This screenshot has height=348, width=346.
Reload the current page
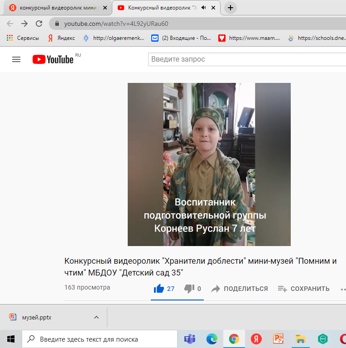39,24
